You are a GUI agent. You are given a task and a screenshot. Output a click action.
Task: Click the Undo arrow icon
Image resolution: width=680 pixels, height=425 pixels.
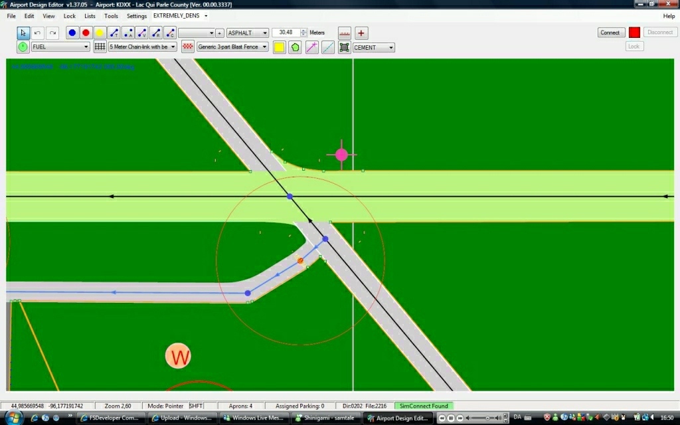point(38,33)
